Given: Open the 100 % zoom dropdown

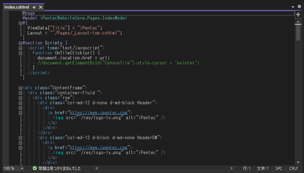Looking at the screenshot, I should point(22,169).
